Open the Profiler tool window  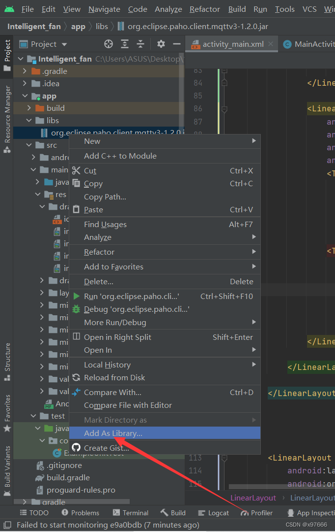[x=256, y=513]
